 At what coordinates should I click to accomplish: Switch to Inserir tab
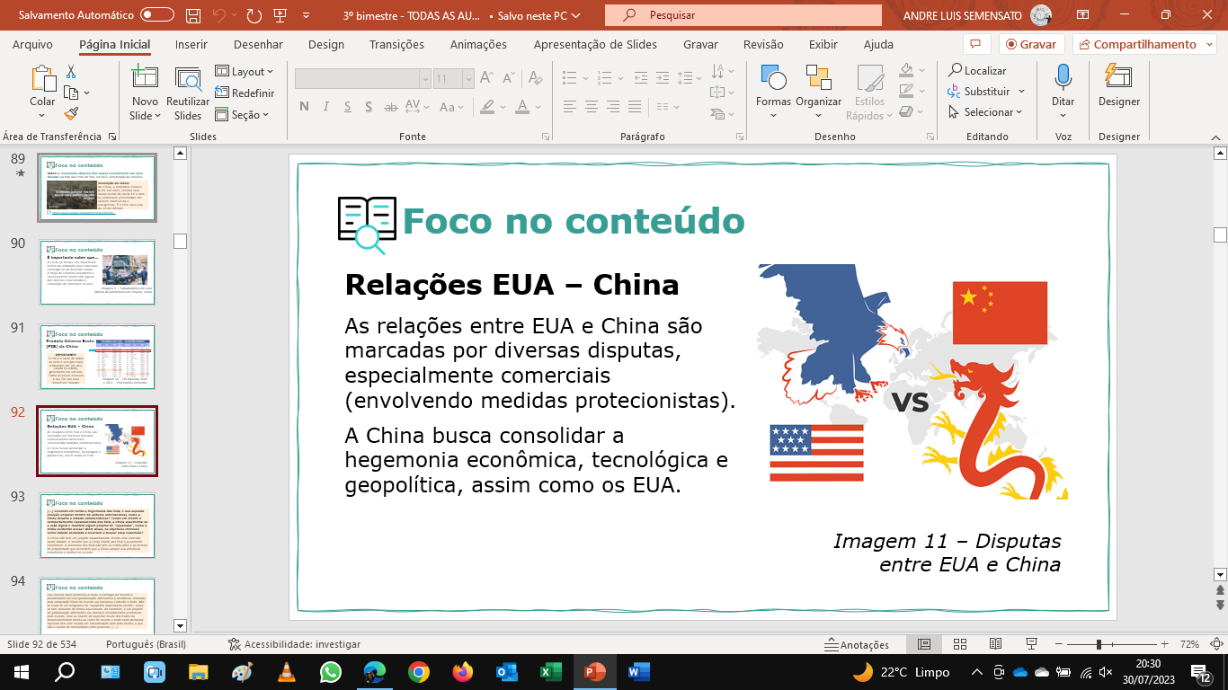(191, 44)
